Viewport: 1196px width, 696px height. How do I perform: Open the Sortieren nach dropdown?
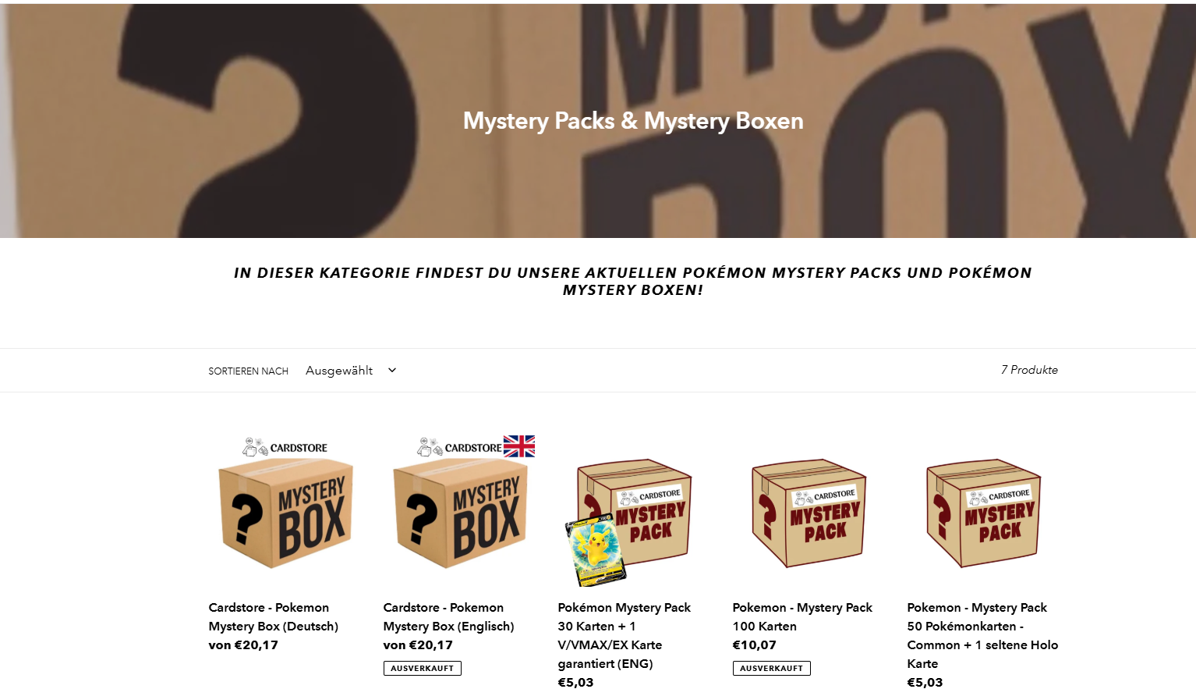(x=351, y=371)
